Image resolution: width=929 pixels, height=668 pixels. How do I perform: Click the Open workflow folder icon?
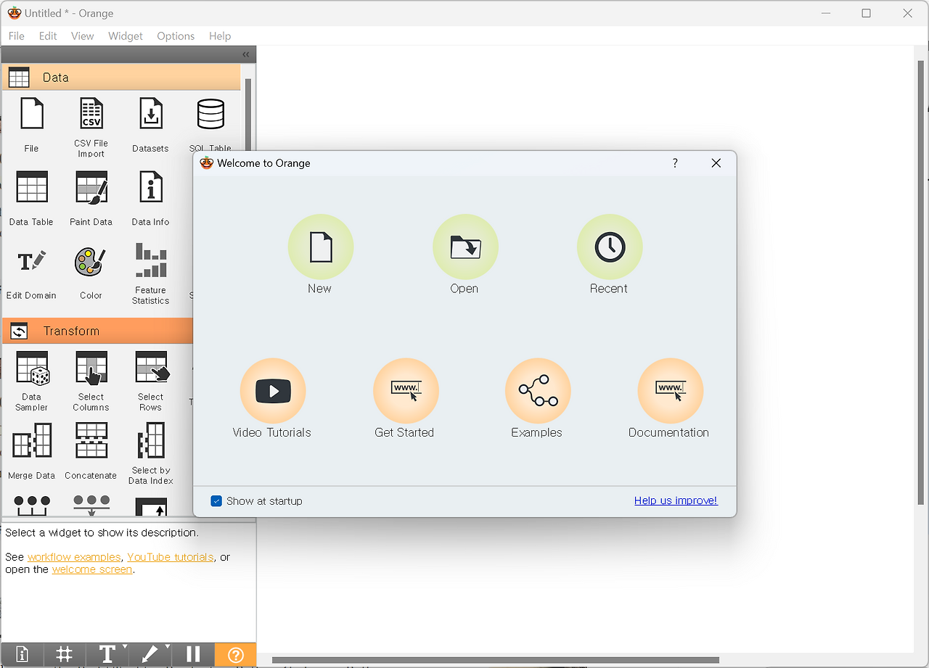point(465,247)
